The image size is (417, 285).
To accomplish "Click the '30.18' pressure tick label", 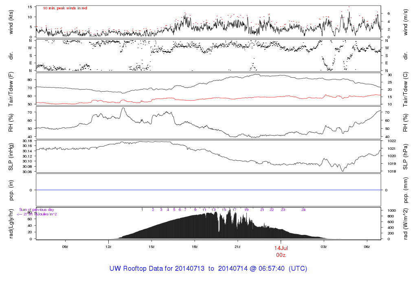I will click(27, 141).
